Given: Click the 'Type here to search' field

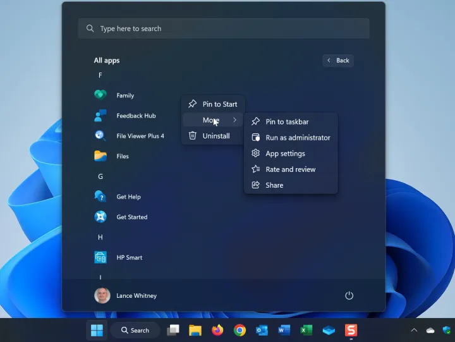Looking at the screenshot, I should pyautogui.click(x=224, y=28).
